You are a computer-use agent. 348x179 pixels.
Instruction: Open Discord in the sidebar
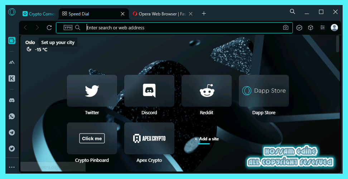point(12,100)
